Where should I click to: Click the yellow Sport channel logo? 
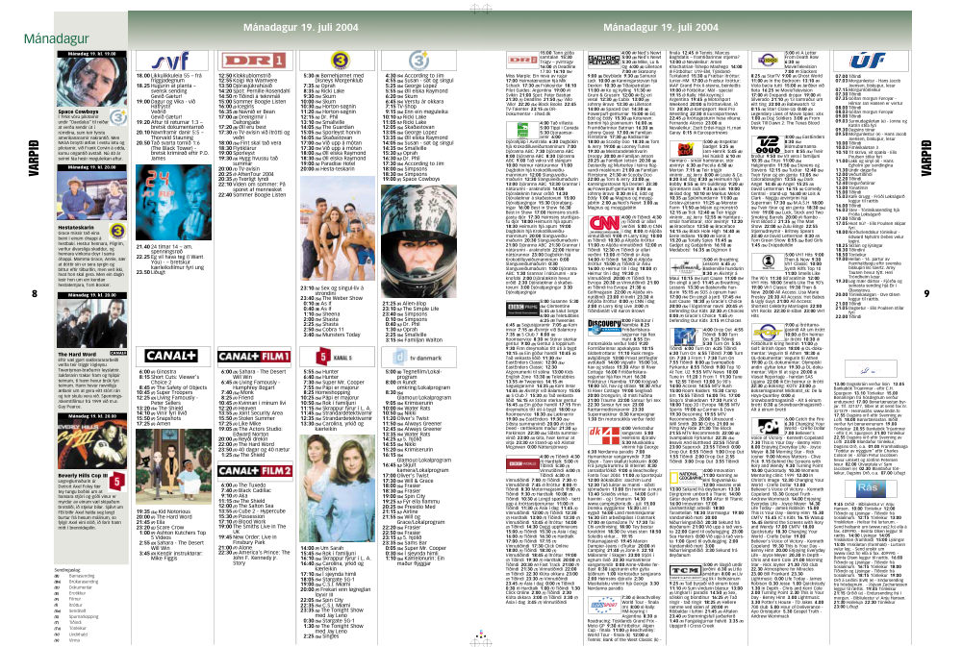coord(767,332)
